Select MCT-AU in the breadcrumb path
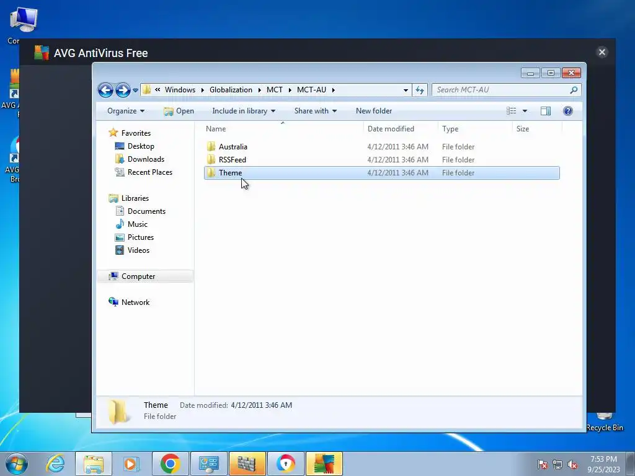This screenshot has width=635, height=476. (311, 90)
